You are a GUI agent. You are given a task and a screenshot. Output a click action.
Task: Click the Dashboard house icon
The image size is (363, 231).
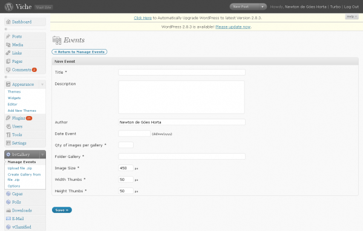8,22
